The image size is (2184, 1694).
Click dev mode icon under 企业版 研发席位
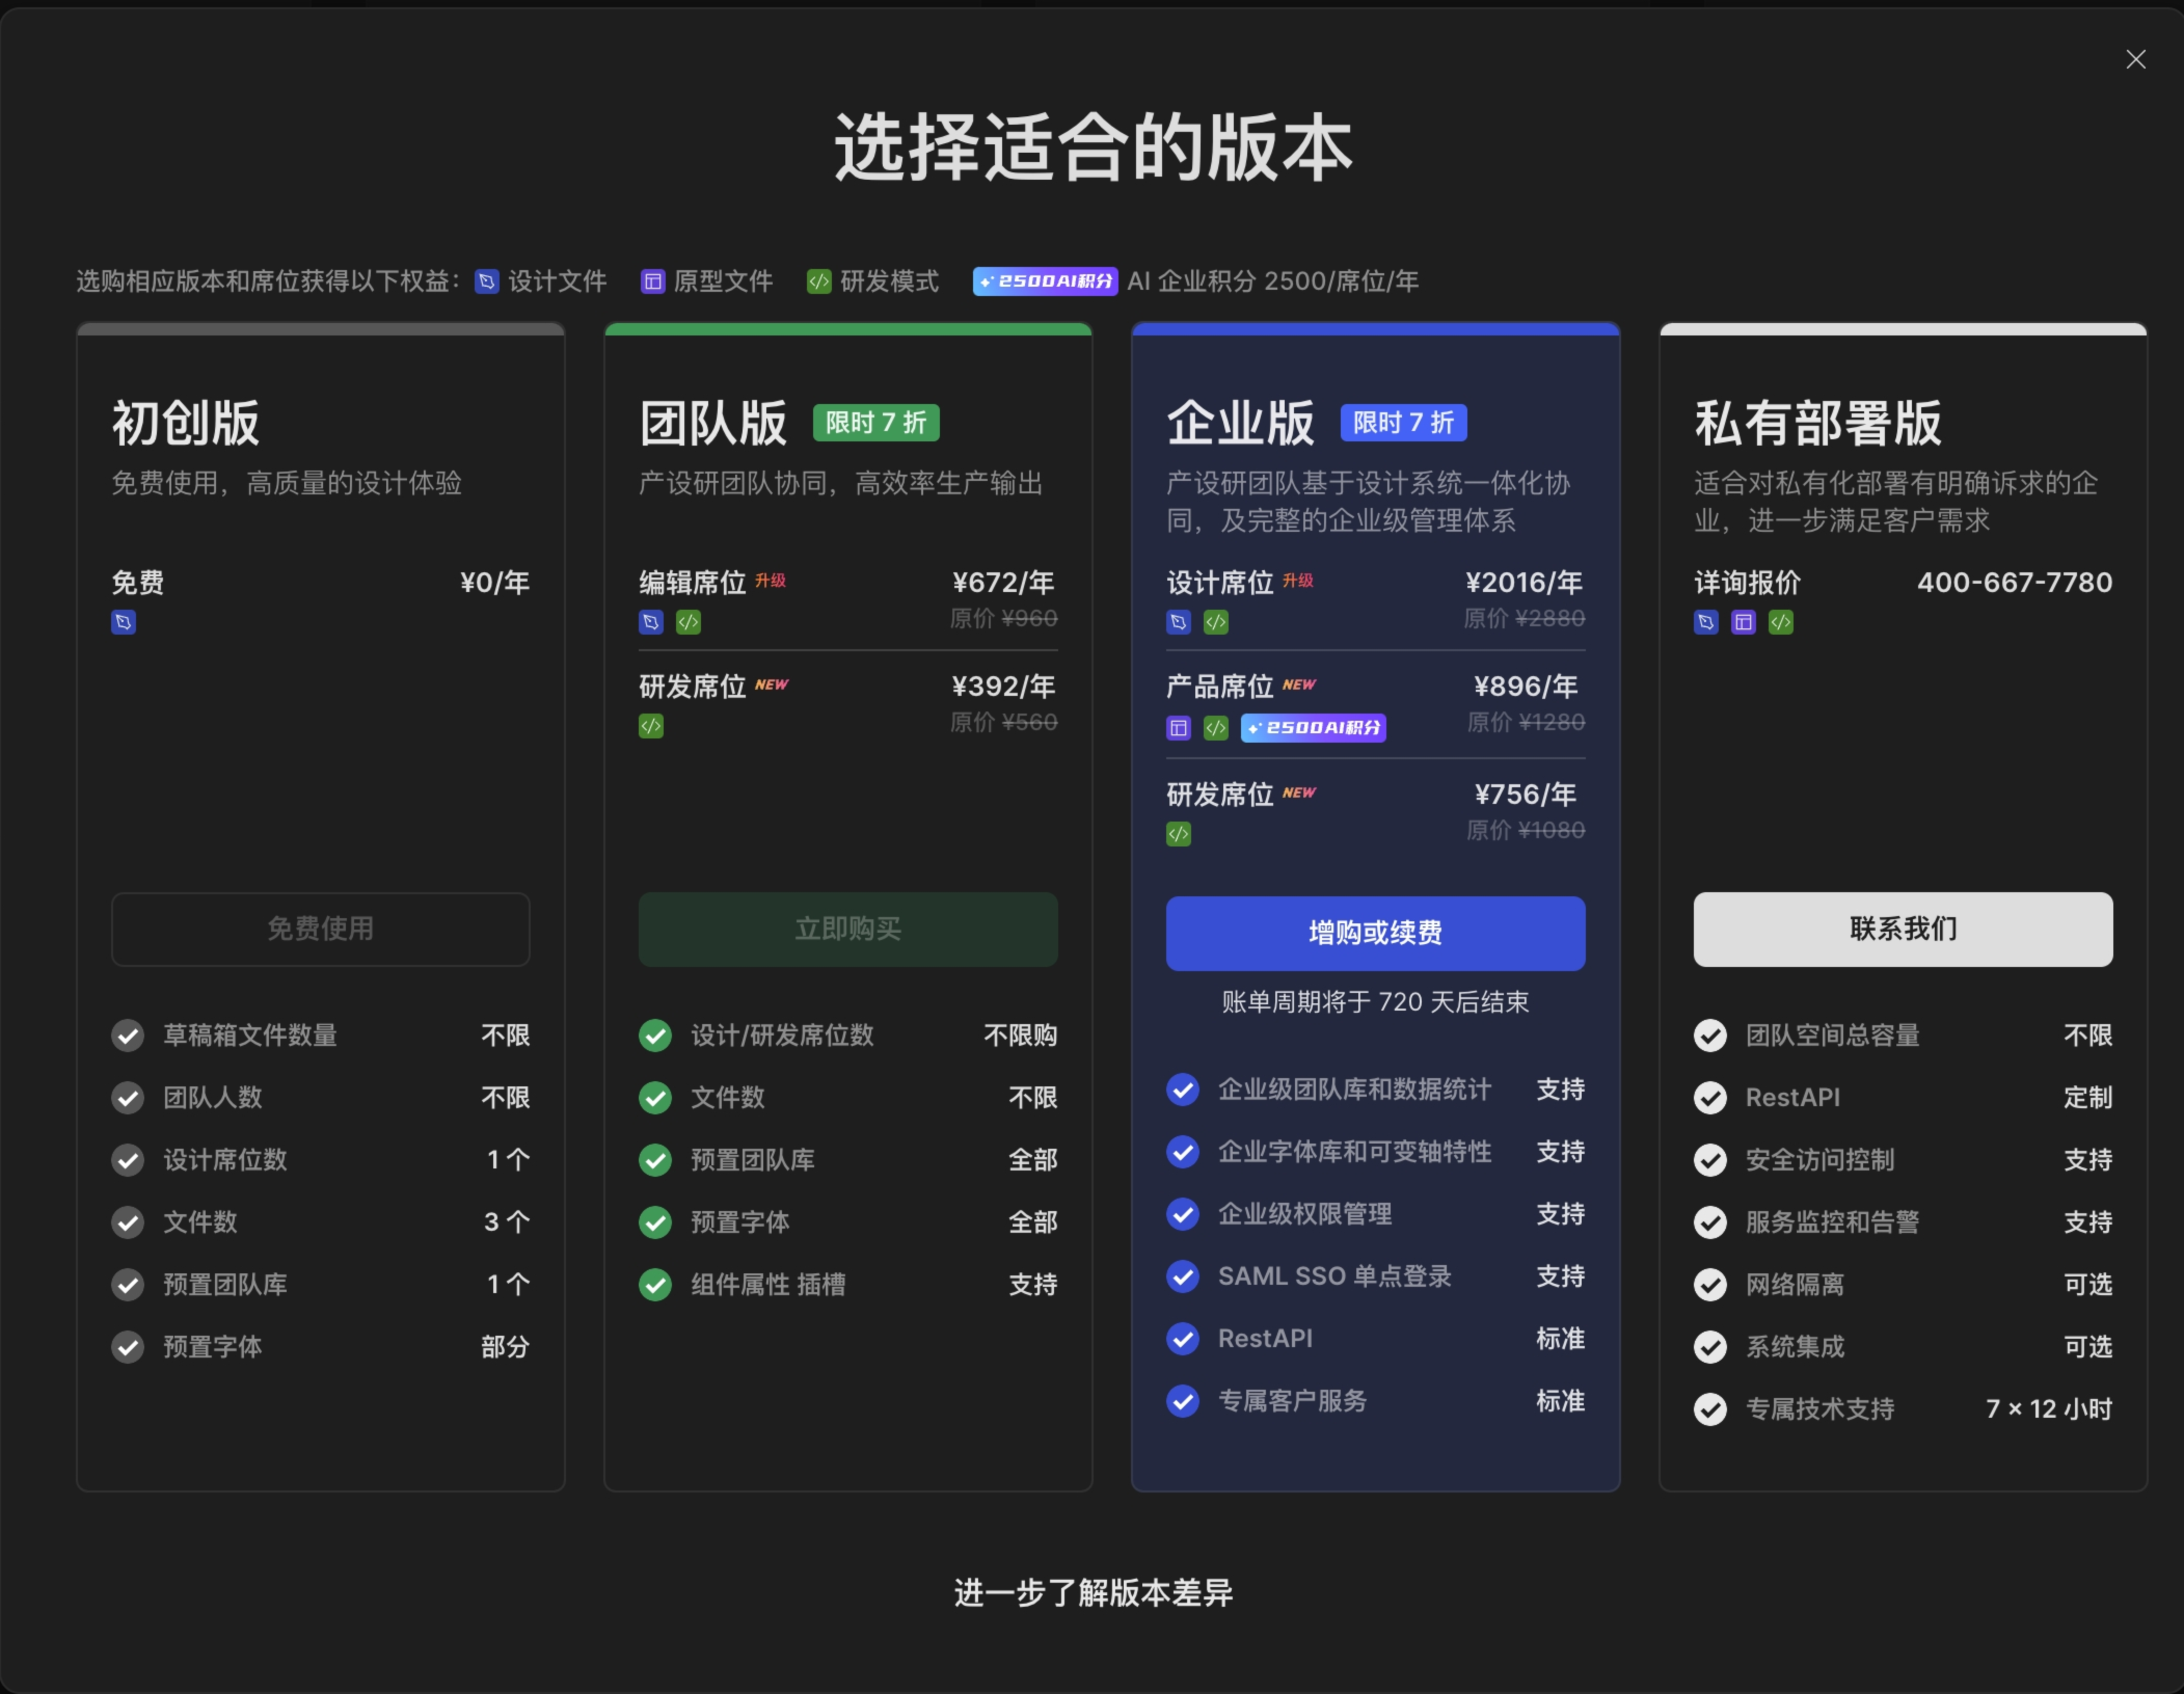[x=1179, y=834]
